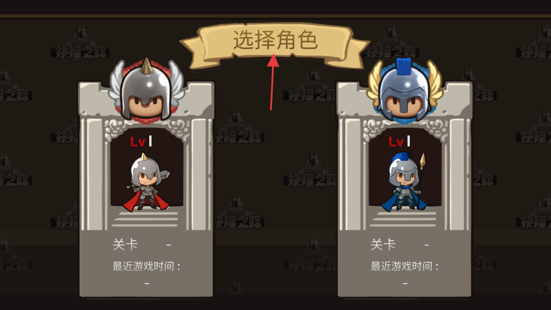
Task: Click 关卡 text on right card
Action: tap(383, 245)
